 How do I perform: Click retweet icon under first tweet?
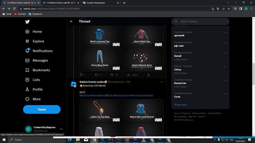[96, 75]
